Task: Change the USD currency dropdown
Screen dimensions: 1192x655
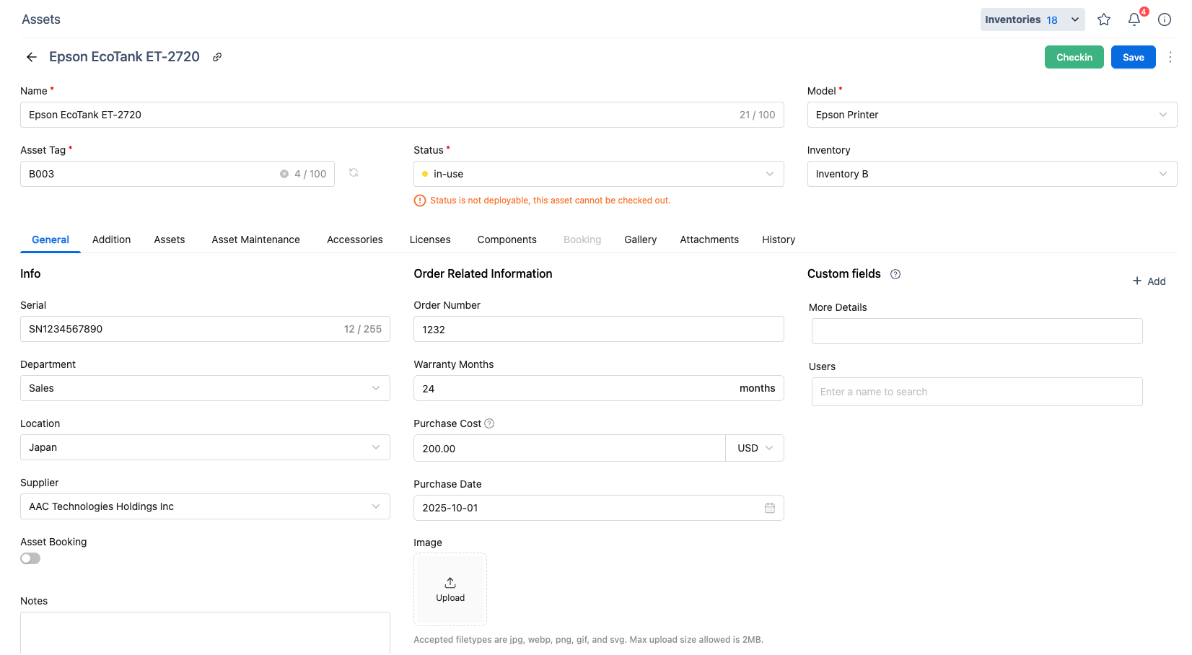Action: point(755,448)
